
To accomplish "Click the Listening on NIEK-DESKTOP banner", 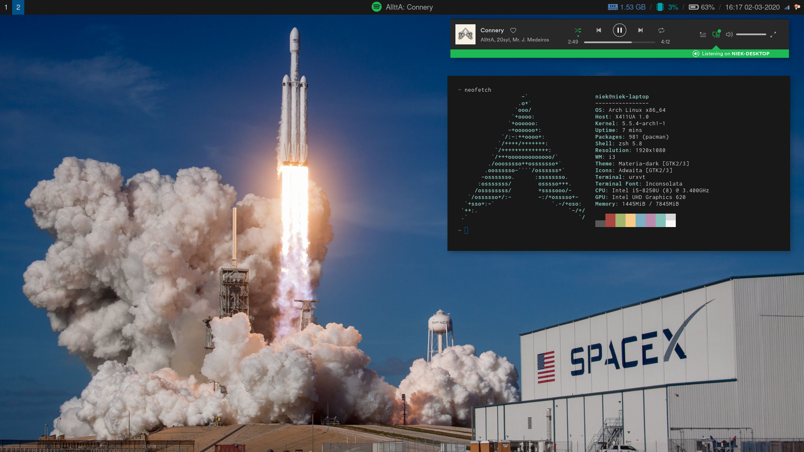I will coord(620,54).
